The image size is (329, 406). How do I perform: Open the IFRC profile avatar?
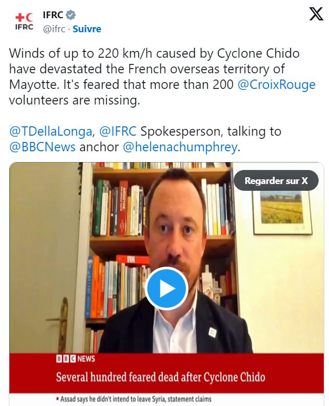click(24, 21)
